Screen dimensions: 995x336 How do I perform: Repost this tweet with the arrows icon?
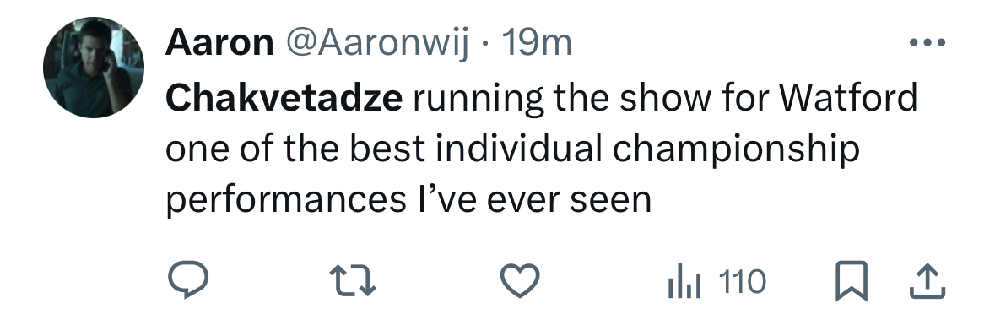354,281
